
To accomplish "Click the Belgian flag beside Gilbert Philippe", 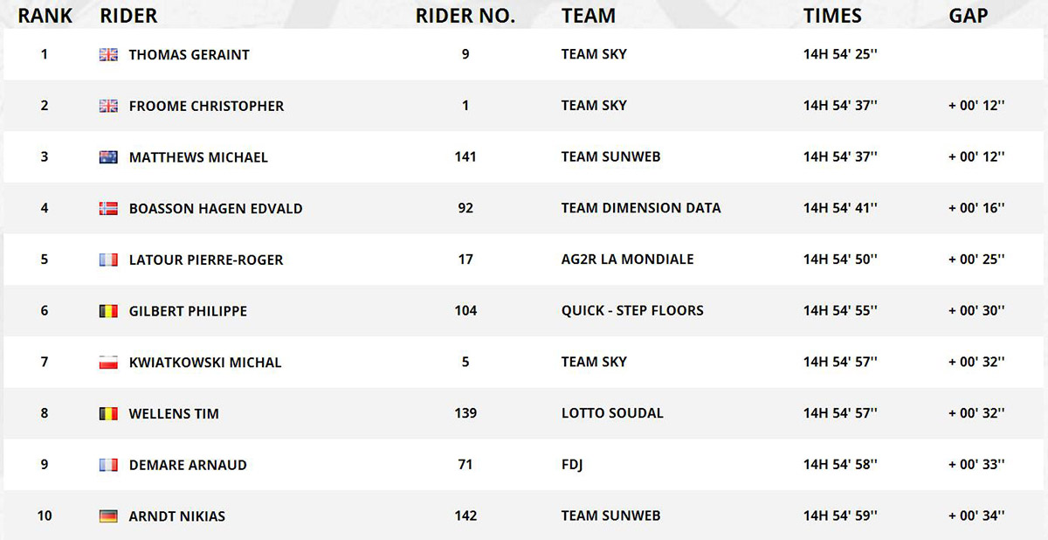I will click(x=108, y=311).
